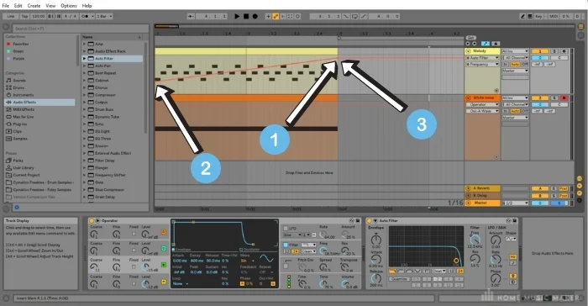Viewport: 588px width, 306px height.
Task: Open the View menu
Action: (x=50, y=6)
